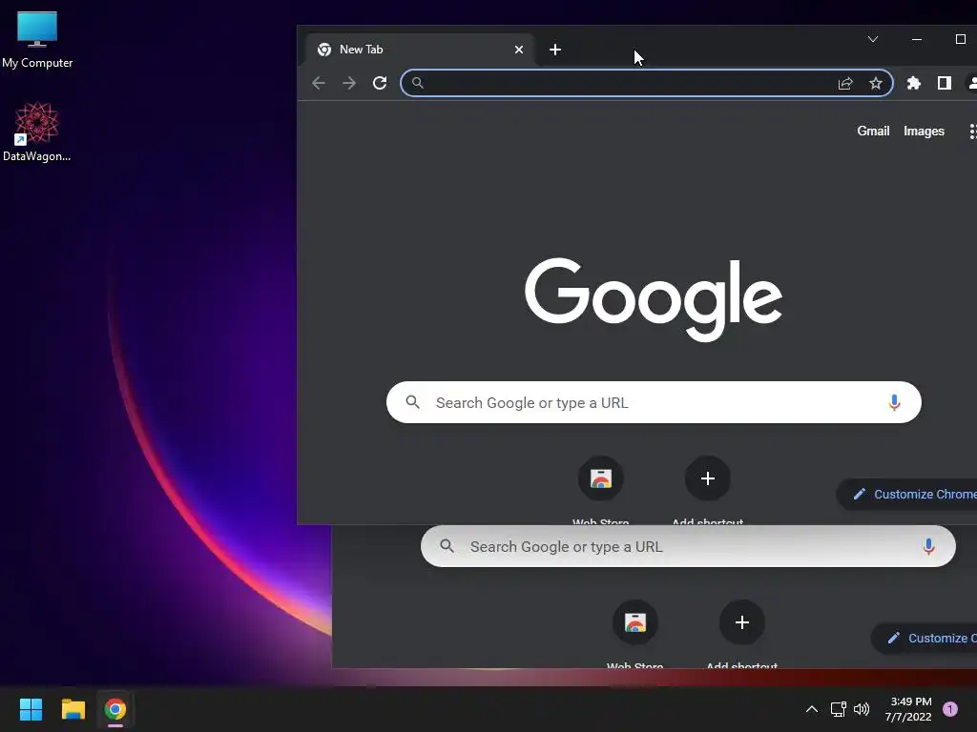
Task: Open My Computer desktop icon
Action: [37, 39]
